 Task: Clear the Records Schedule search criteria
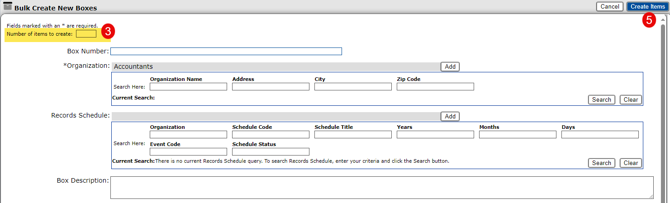631,163
